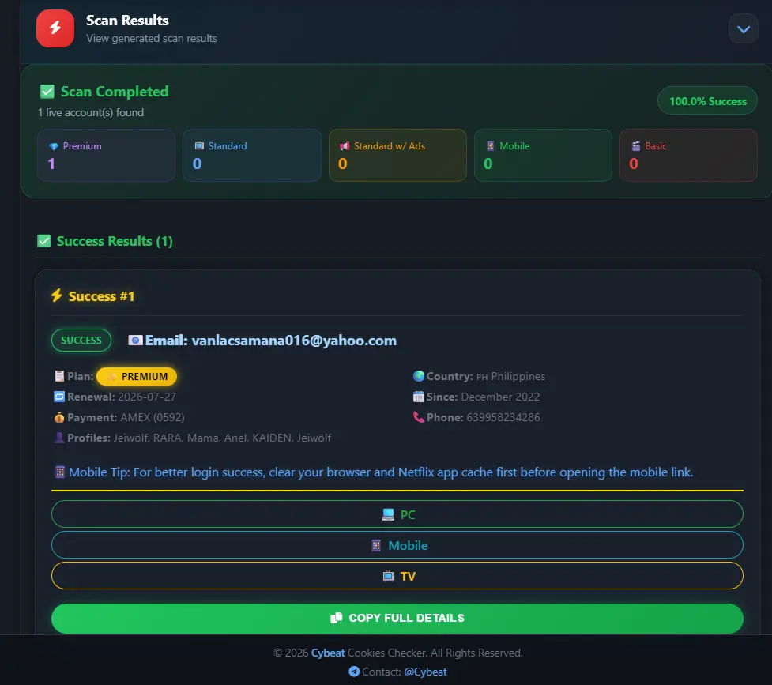Click COPY FULL DETAILS button
The height and width of the screenshot is (685, 772).
pyautogui.click(x=397, y=619)
